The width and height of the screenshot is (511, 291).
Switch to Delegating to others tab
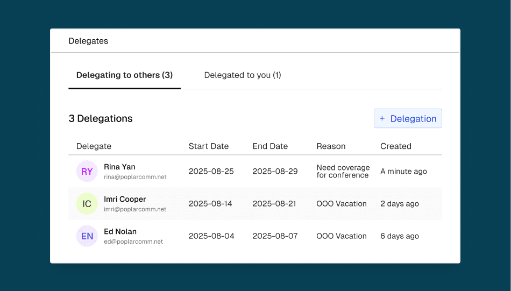[x=124, y=75]
